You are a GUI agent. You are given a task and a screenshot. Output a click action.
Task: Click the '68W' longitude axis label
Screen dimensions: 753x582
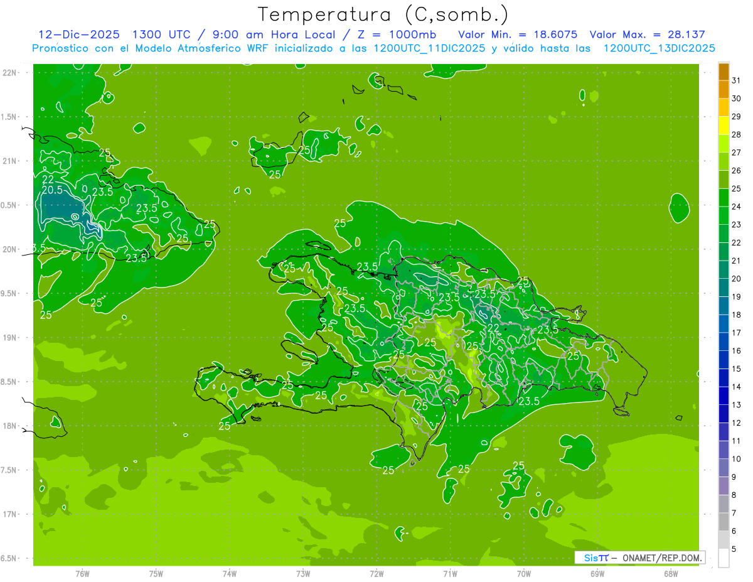pos(671,574)
